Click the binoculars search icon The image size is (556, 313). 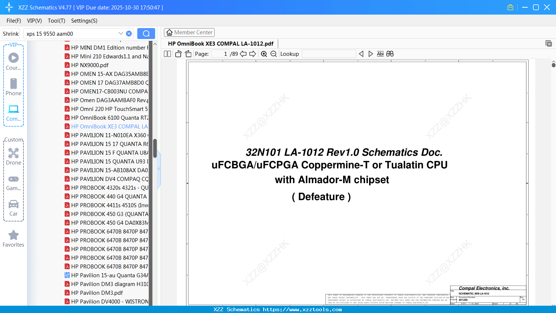[x=390, y=54]
